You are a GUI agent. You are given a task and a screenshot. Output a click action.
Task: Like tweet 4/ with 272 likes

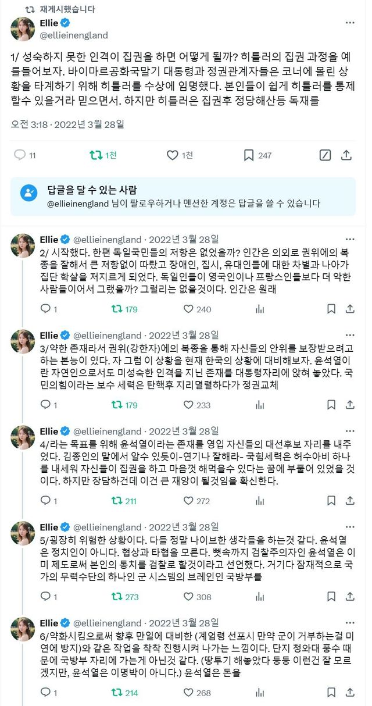pyautogui.click(x=188, y=501)
